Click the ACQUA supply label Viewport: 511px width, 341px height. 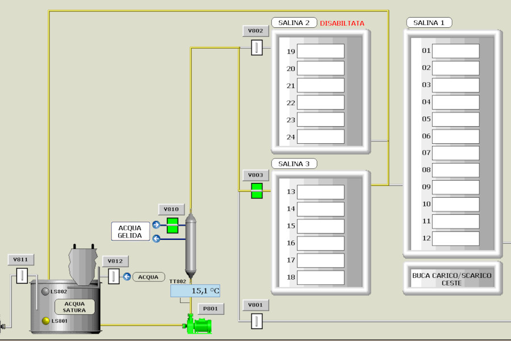coord(148,277)
